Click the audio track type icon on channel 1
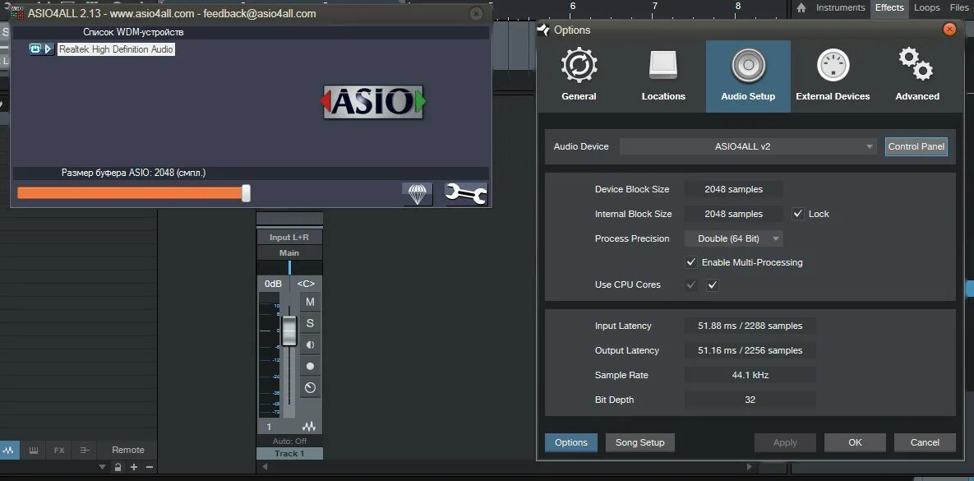Viewport: 974px width, 481px height. point(309,427)
